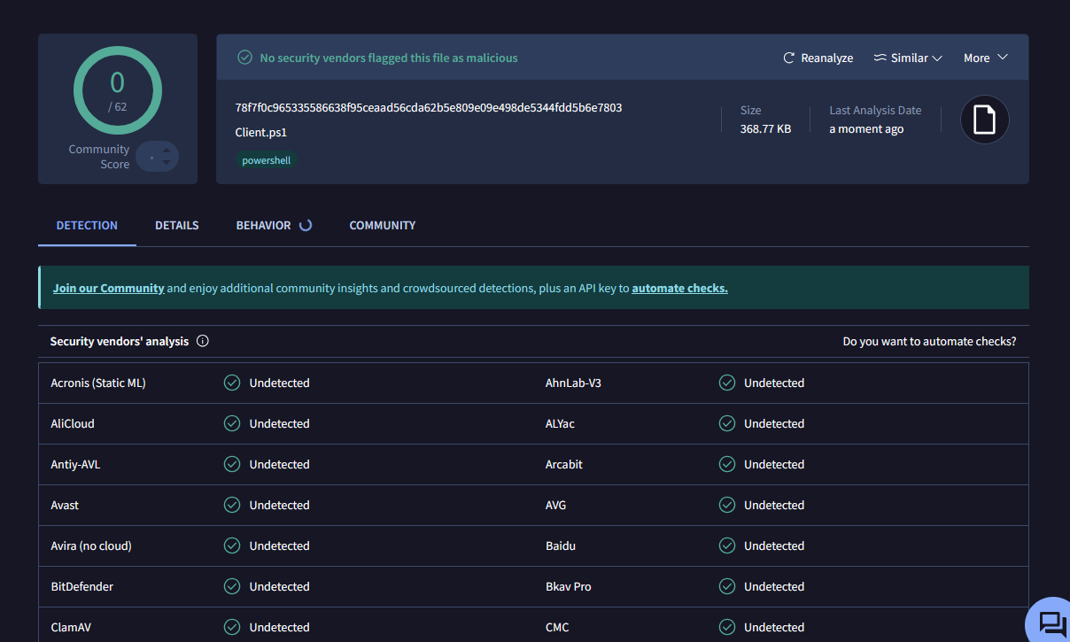Viewport: 1070px width, 642px height.
Task: Click the green checkmark in the malicious-status banner
Action: point(244,57)
